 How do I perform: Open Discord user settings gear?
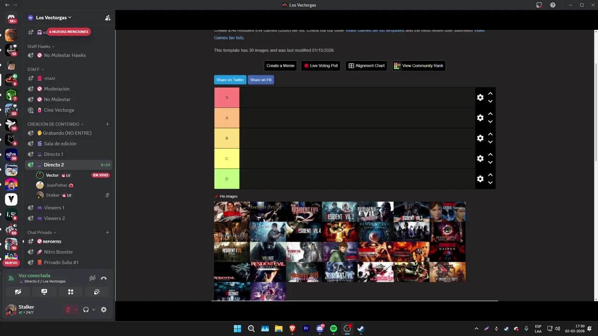[104, 309]
